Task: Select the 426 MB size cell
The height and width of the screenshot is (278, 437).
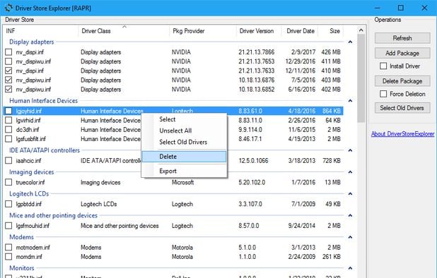Action: [x=331, y=52]
